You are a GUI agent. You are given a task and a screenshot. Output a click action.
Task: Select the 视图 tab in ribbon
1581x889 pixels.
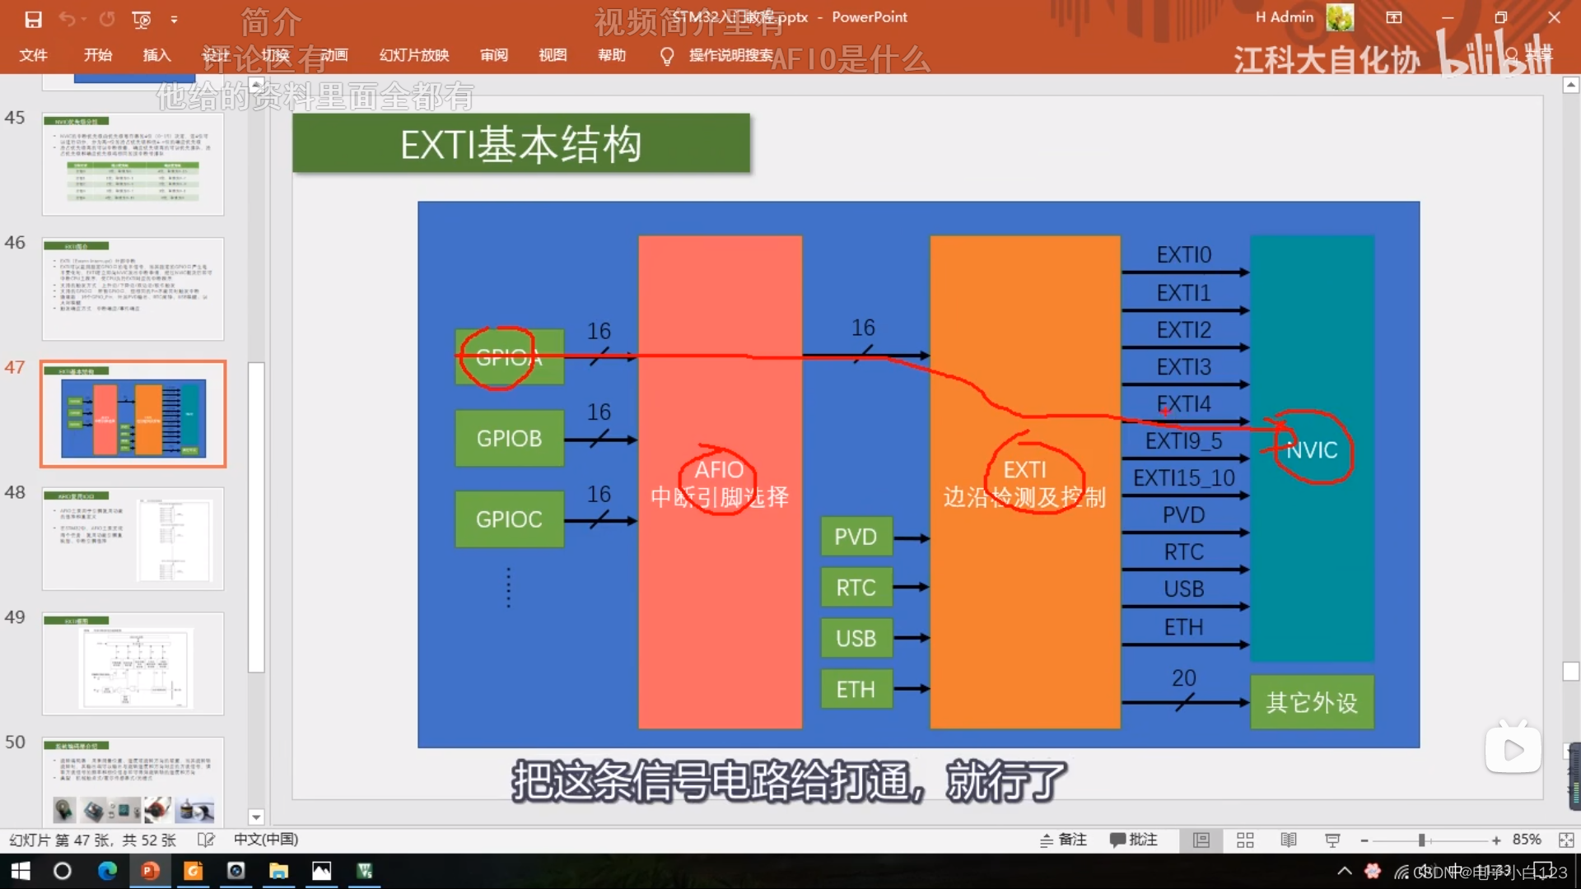click(x=551, y=54)
